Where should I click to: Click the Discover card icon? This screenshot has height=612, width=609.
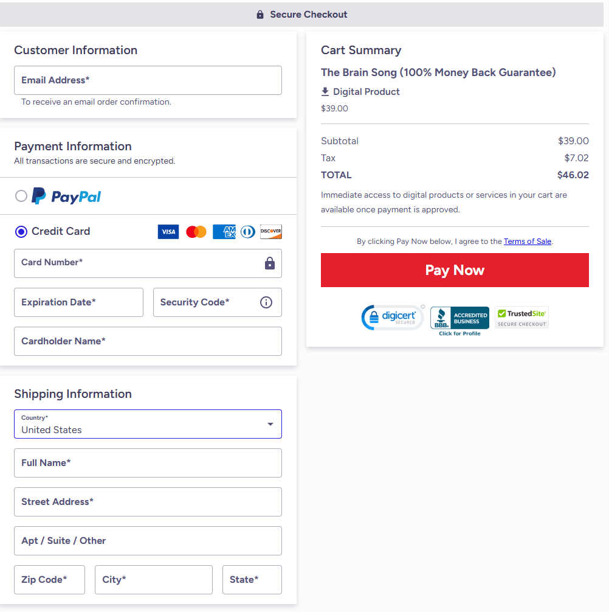(271, 232)
